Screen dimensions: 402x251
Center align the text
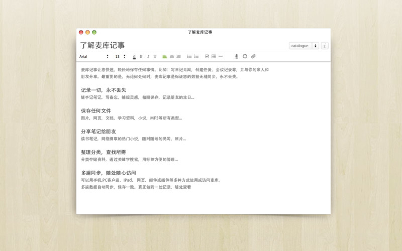click(x=172, y=56)
